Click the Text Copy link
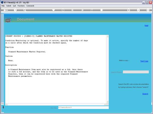Image resolution: width=153 pixels, height=114 pixels. coord(144,61)
